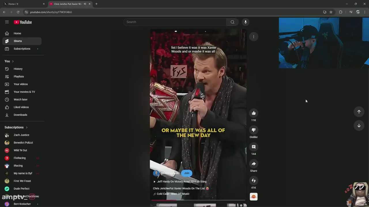The image size is (369, 207).
Task: Mute the Chris Jericho tab audio icon
Action: click(x=85, y=4)
